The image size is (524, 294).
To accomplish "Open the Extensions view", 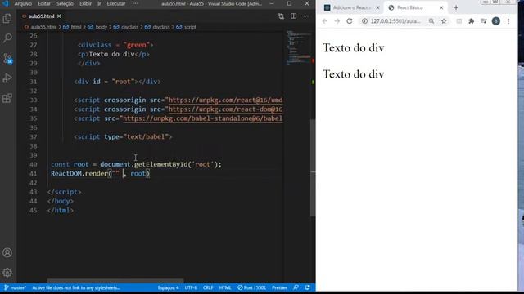I will (x=7, y=98).
